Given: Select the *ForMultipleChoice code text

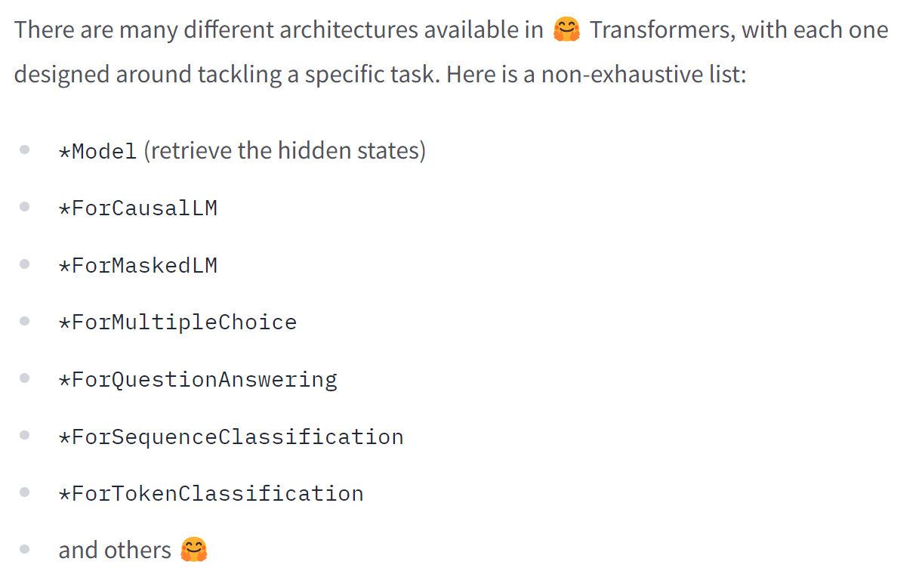Looking at the screenshot, I should pos(177,322).
